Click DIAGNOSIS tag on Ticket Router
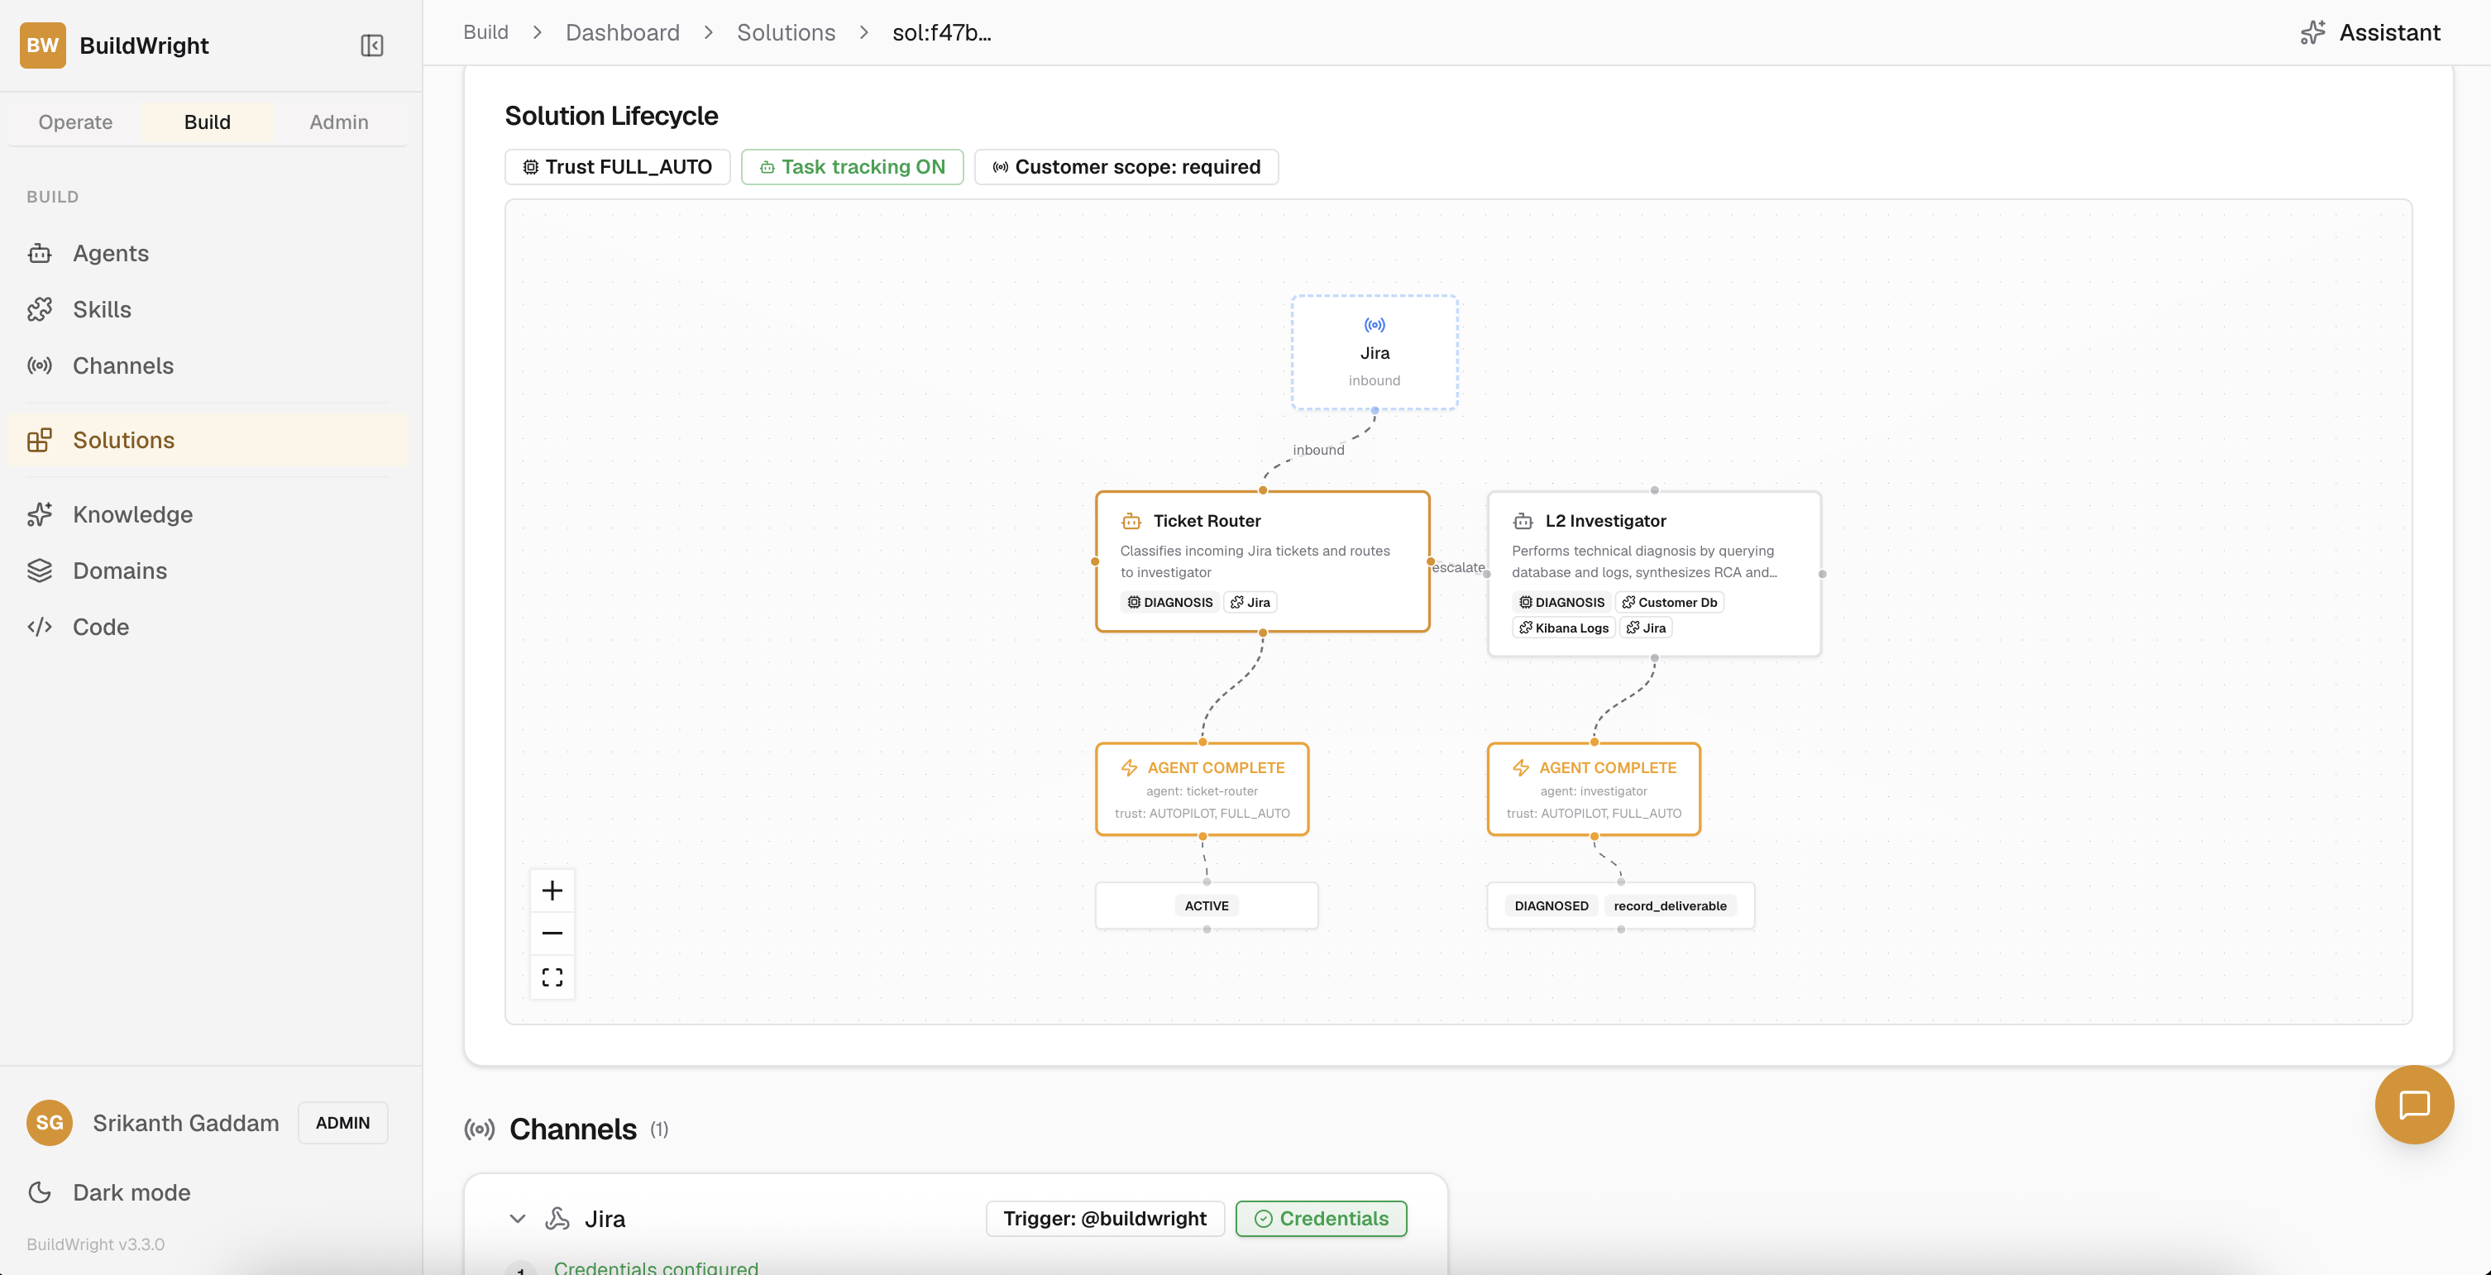Image resolution: width=2491 pixels, height=1275 pixels. tap(1170, 602)
